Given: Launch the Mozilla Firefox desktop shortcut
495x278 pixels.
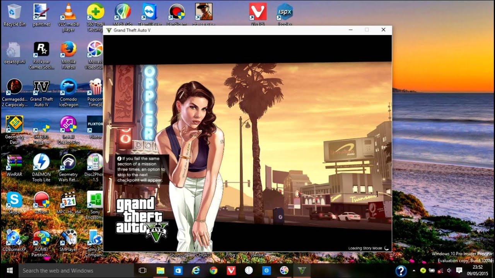Looking at the screenshot, I should (68, 56).
